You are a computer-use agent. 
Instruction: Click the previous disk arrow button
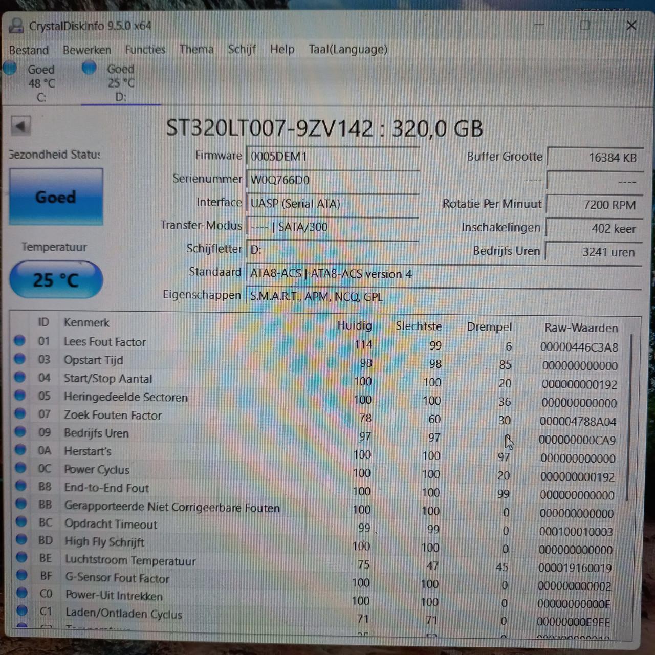tap(21, 126)
